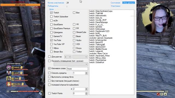Uncheck the YouTube checkbox
175x98 pixels.
(x=51, y=40)
